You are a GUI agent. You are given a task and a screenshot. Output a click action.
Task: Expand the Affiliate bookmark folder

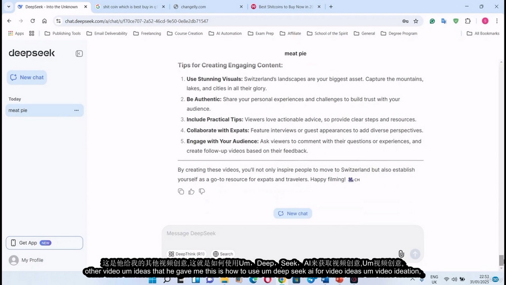pos(290,33)
